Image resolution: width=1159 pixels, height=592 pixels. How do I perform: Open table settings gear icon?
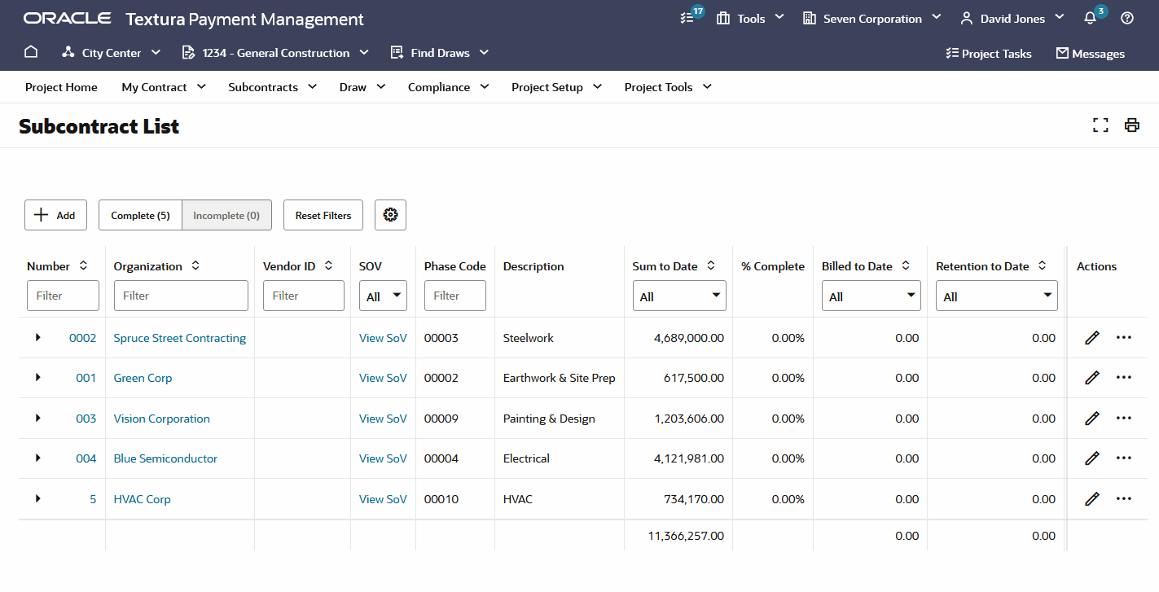(x=390, y=215)
